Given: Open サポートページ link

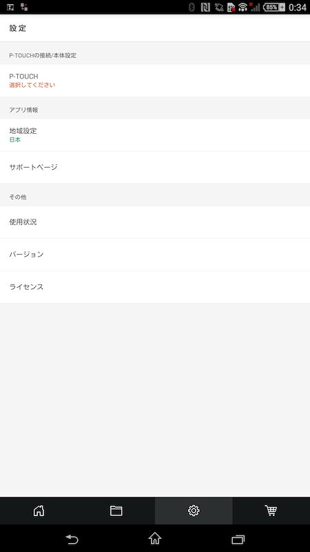Looking at the screenshot, I should click(155, 167).
